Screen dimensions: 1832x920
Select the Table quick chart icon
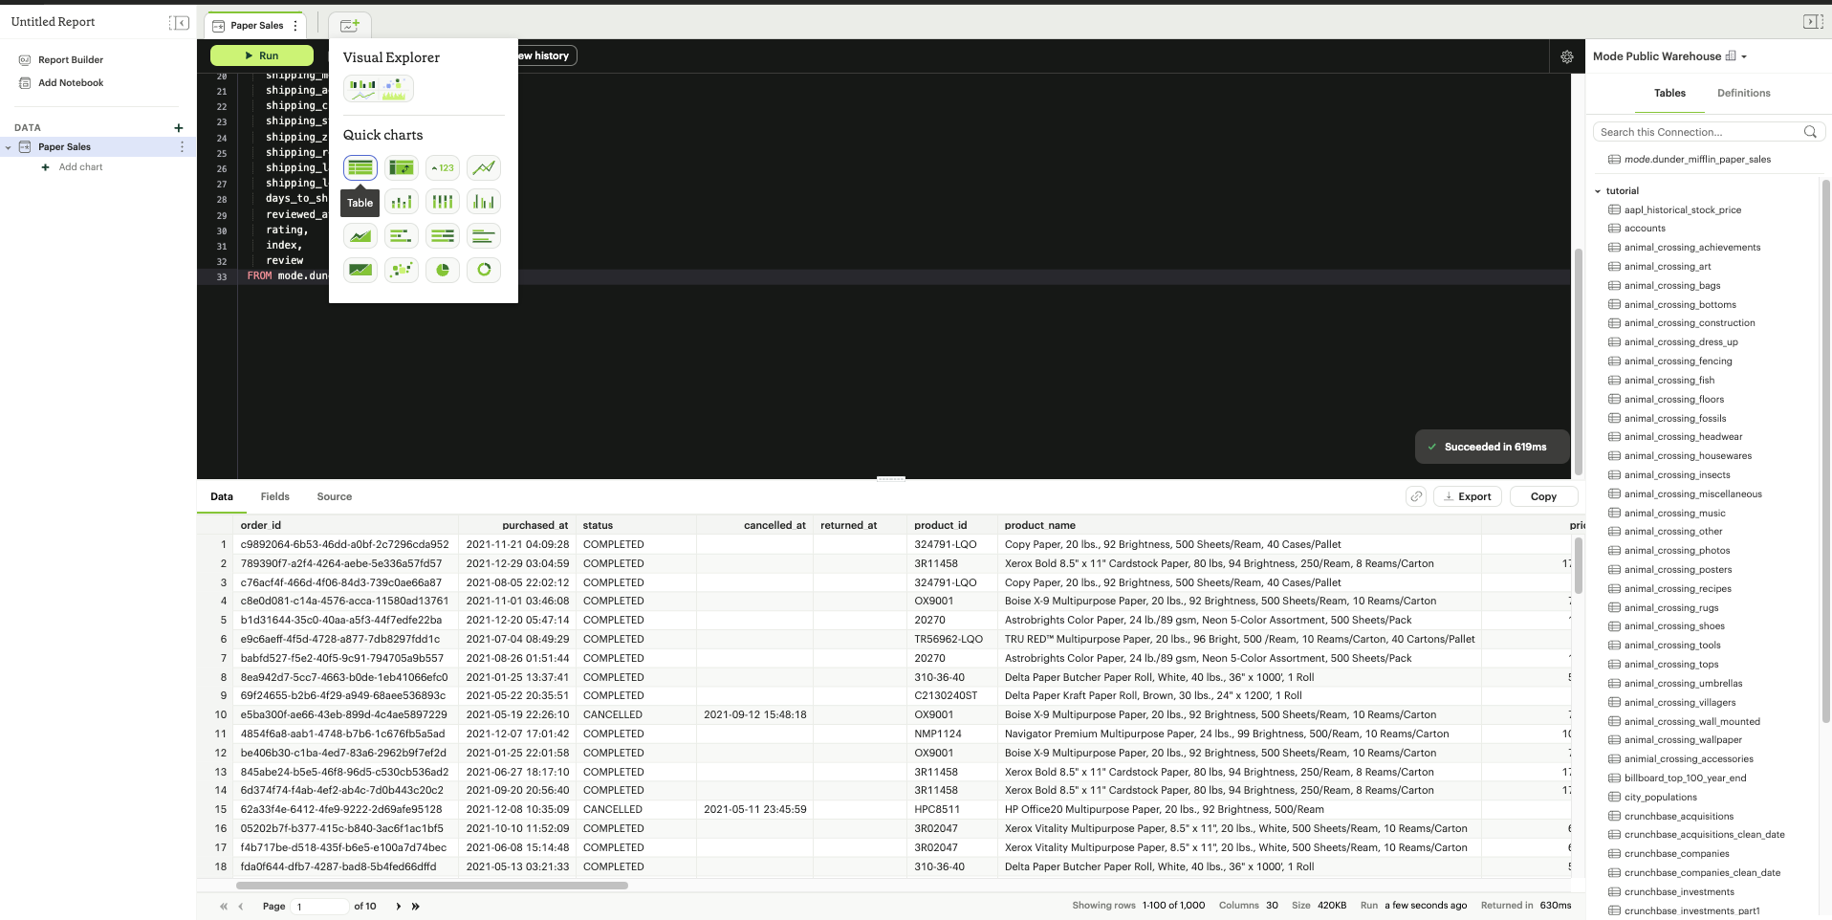click(360, 168)
